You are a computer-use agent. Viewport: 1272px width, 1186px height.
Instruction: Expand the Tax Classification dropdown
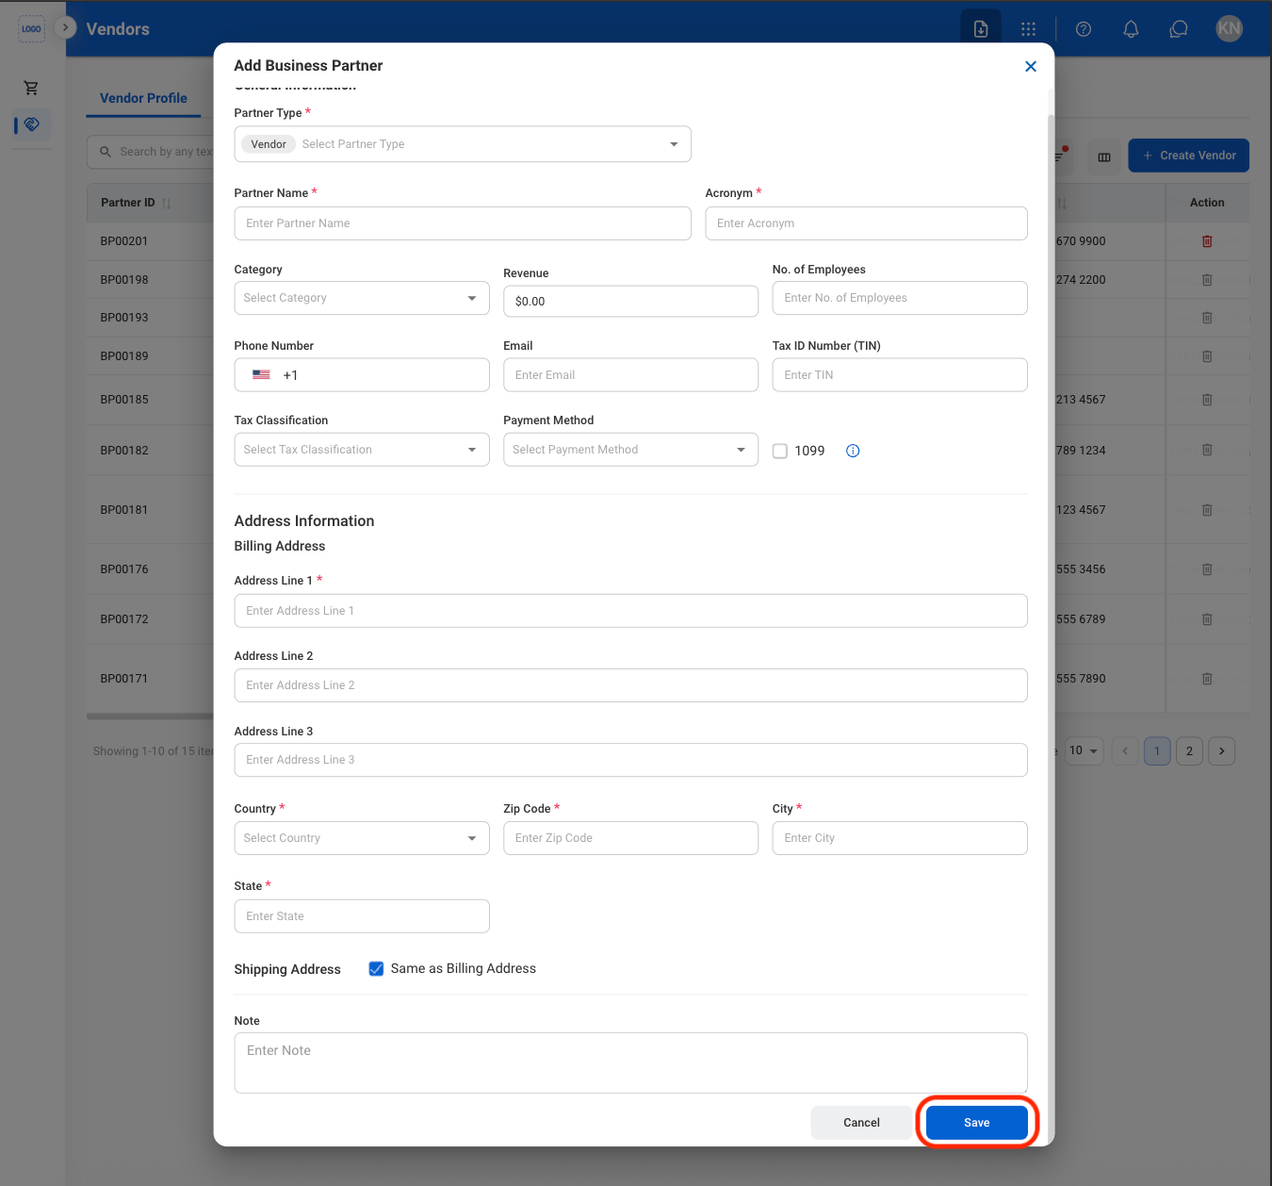[x=362, y=450]
